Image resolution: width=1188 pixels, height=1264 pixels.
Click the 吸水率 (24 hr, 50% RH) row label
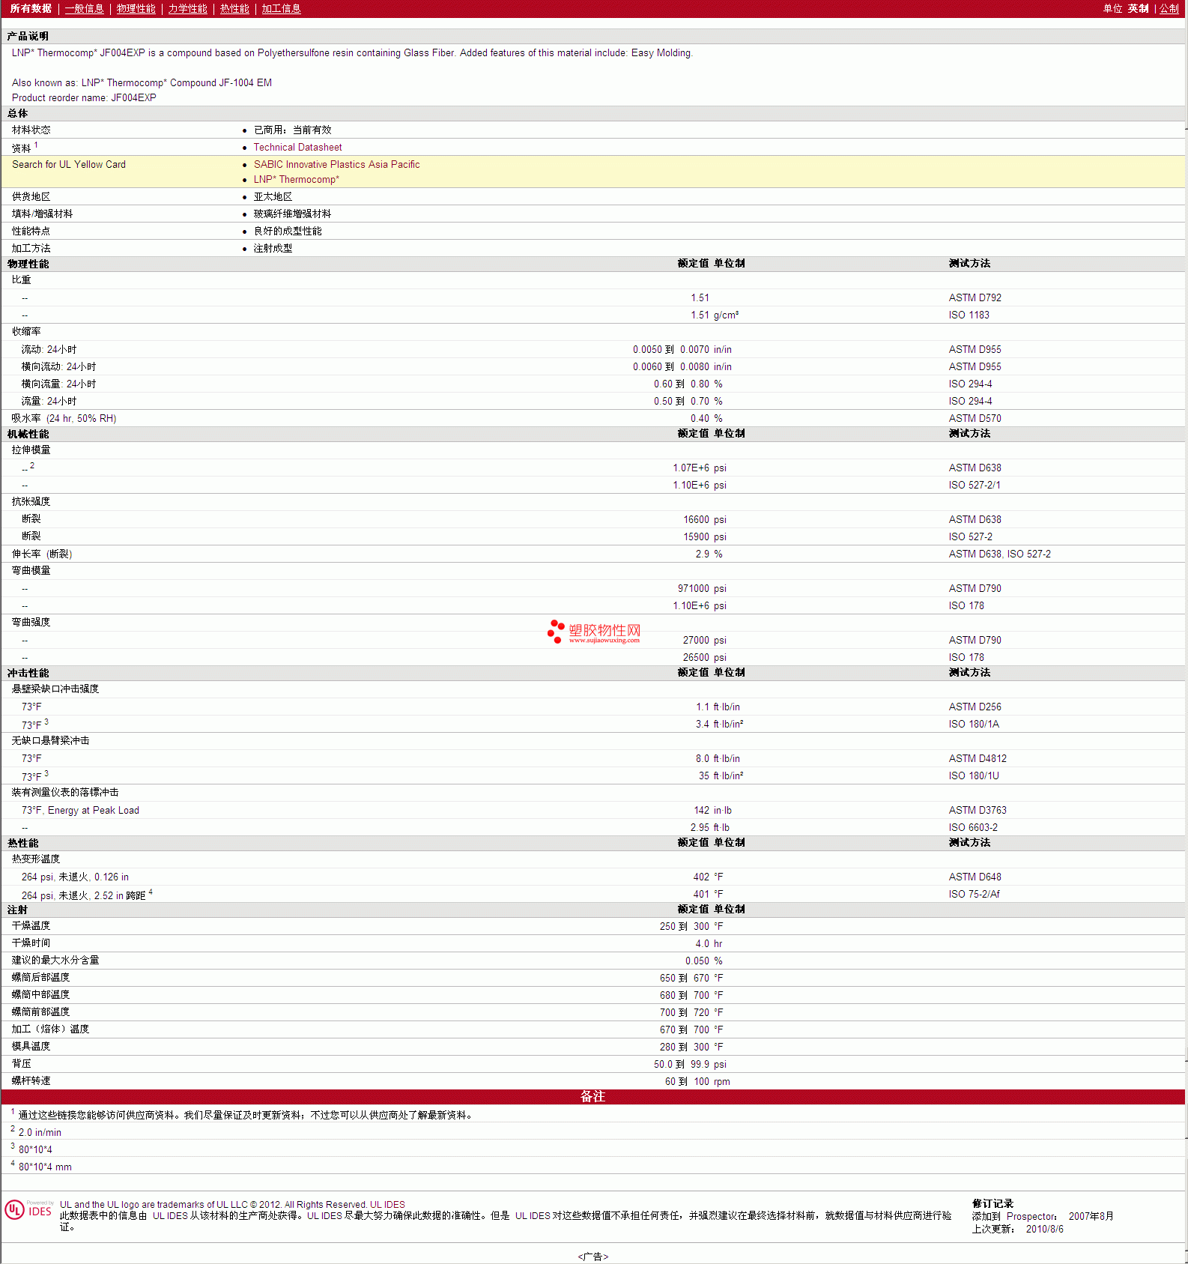[64, 419]
